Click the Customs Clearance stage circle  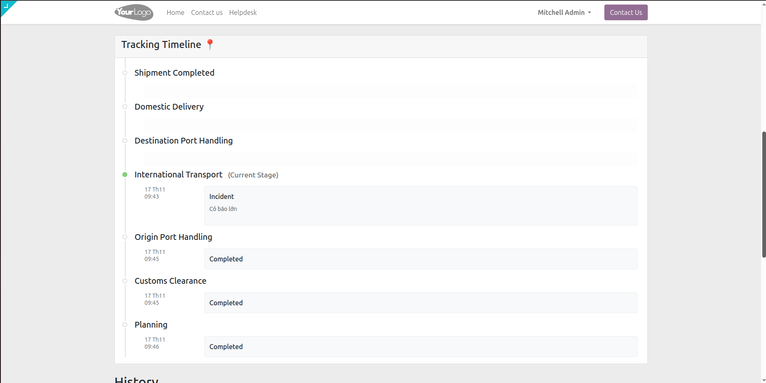click(124, 281)
